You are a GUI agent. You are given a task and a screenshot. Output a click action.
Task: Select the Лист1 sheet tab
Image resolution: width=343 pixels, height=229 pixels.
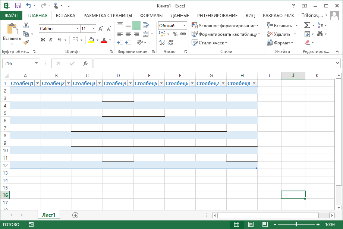(48, 215)
